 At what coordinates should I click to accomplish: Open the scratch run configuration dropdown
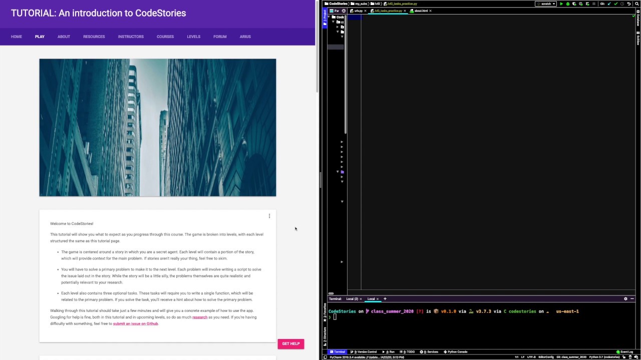coord(546,3)
